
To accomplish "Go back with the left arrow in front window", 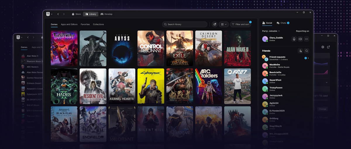I will [x=58, y=14].
